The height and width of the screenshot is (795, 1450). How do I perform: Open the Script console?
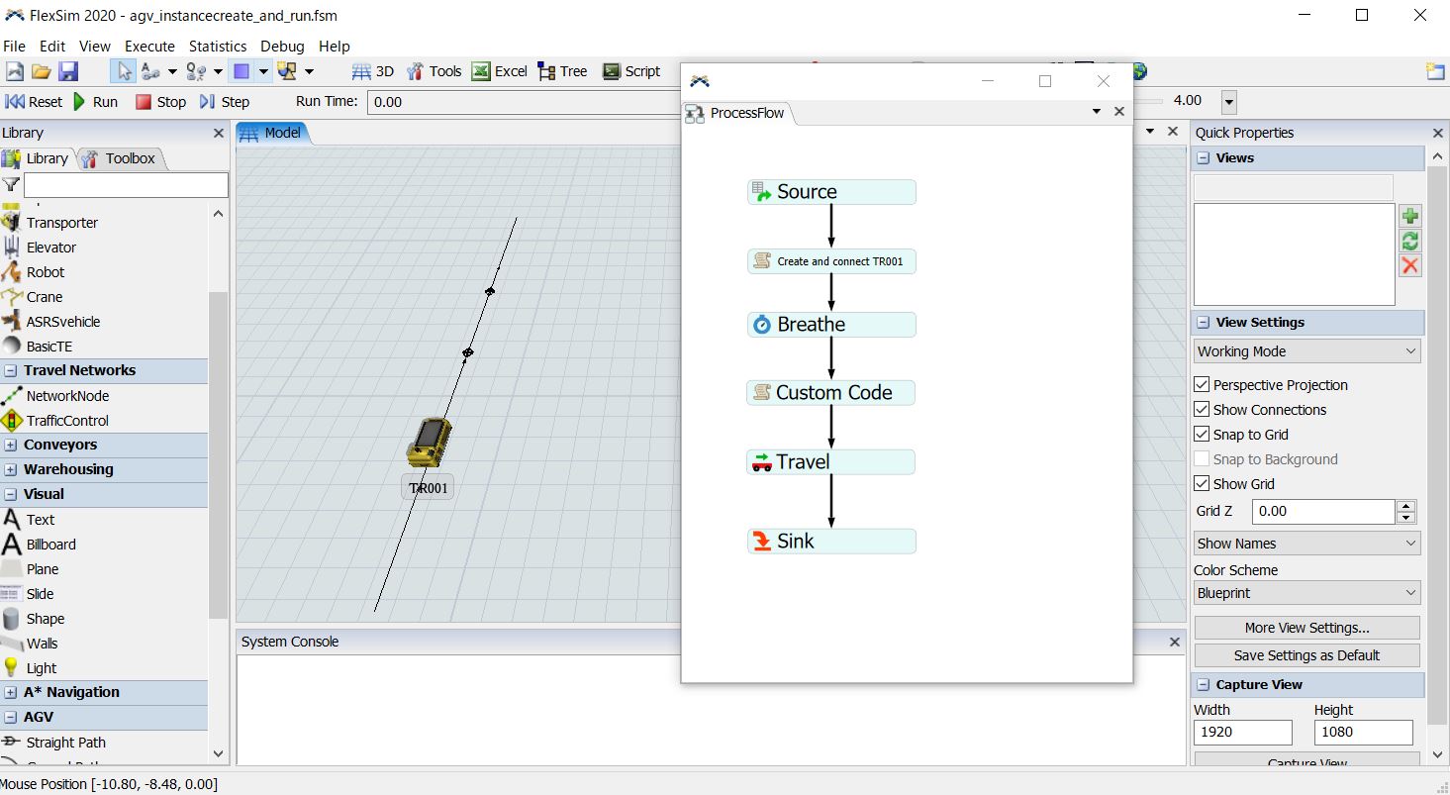[631, 71]
